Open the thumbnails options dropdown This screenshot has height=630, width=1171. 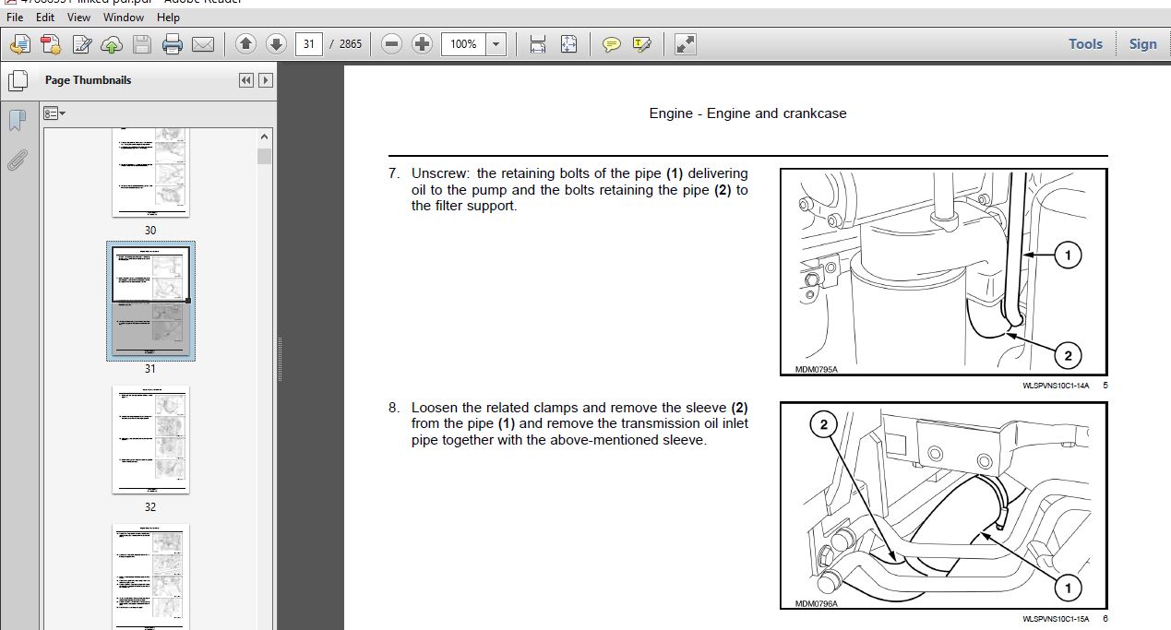tap(54, 113)
